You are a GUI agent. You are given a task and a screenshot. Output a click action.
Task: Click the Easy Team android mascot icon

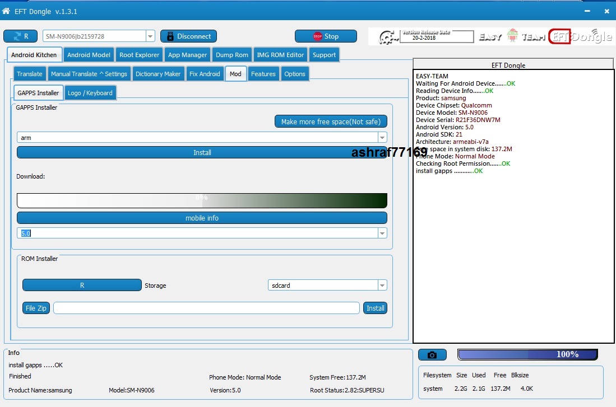pos(512,35)
